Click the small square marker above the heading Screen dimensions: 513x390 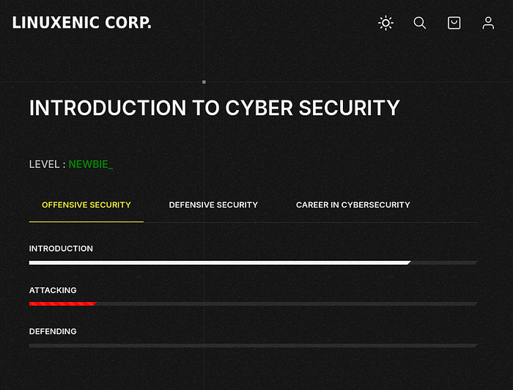tap(204, 82)
